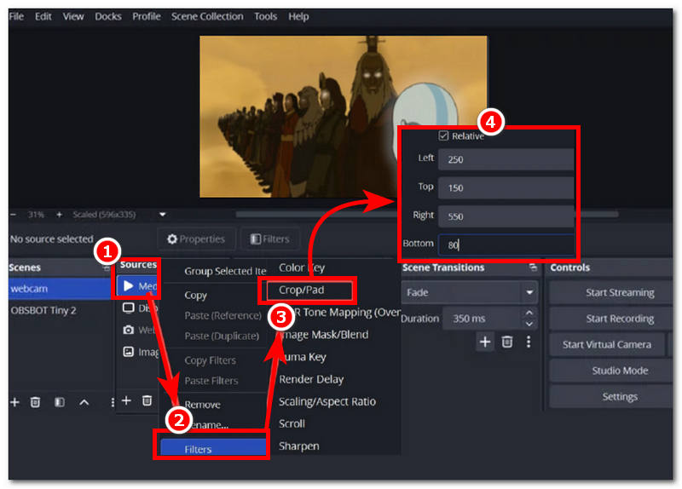This screenshot has width=682, height=489.
Task: Select the webcam camera source icon
Action: (x=129, y=330)
